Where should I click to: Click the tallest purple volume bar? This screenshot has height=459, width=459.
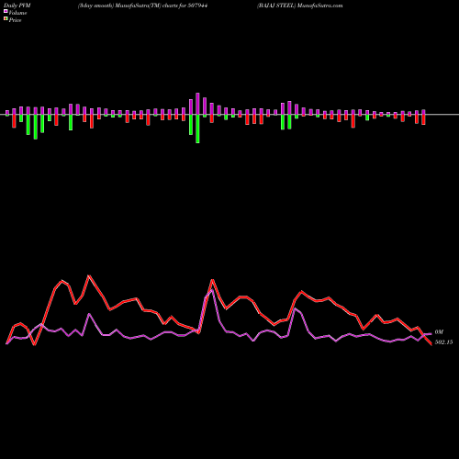tap(197, 104)
